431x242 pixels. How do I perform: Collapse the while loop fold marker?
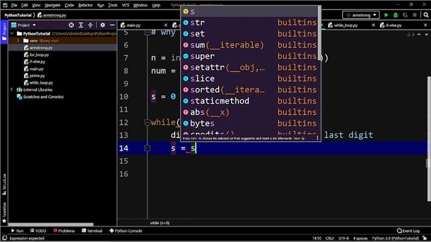(x=147, y=122)
